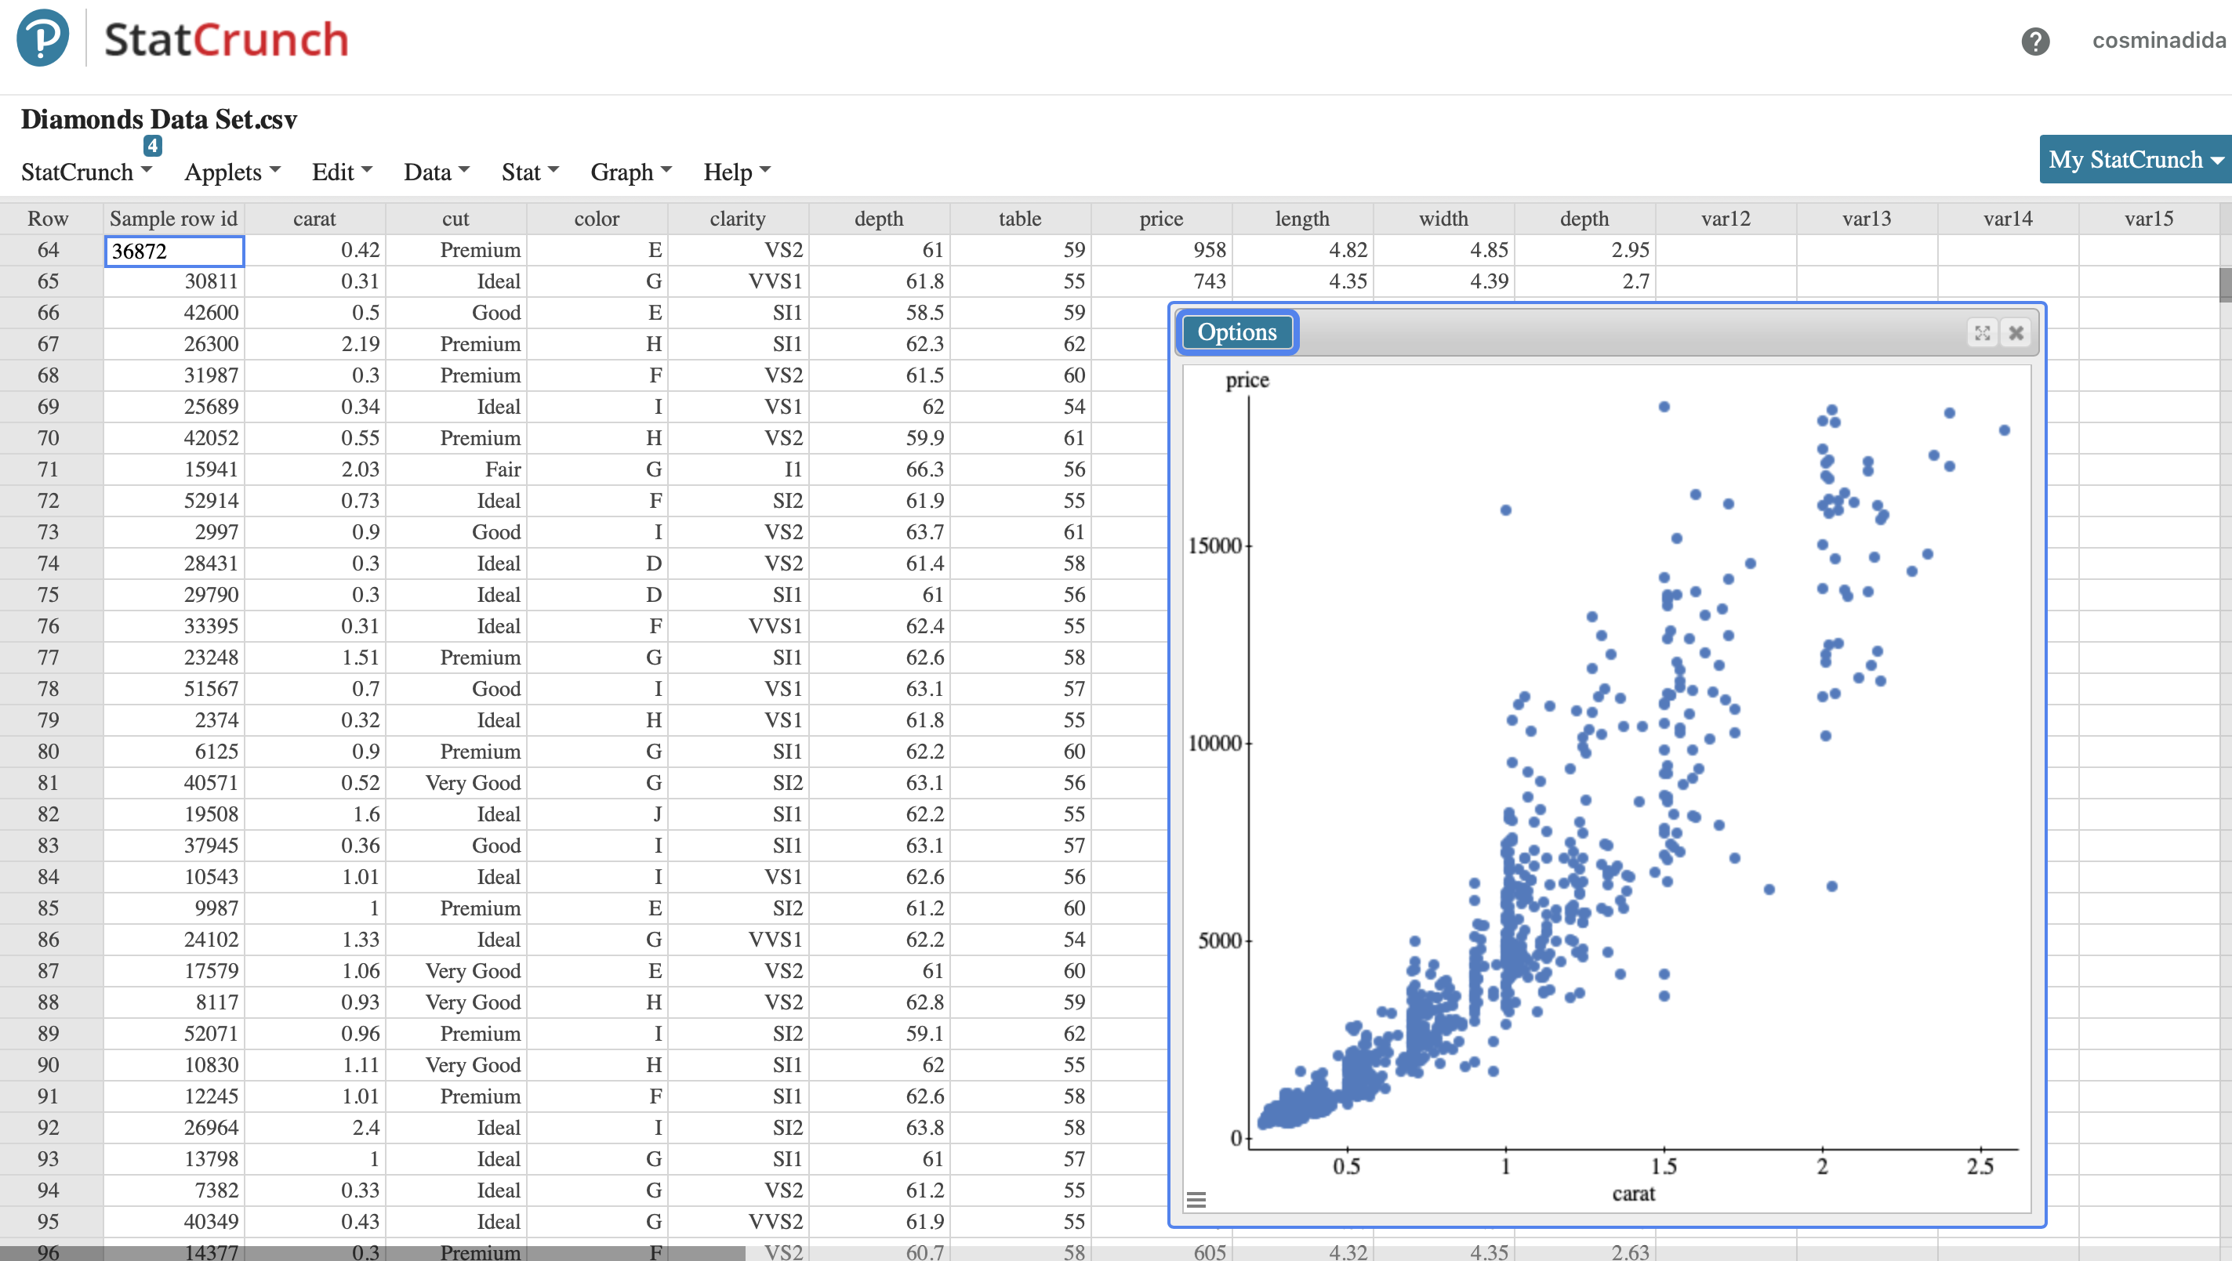This screenshot has height=1261, width=2232.
Task: Open the Options dialog for the scatterplot
Action: (1236, 332)
